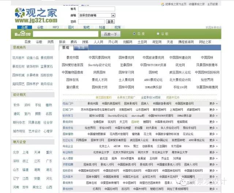The image size is (234, 193).
Task: Click 更多 in the 综合门户 row
Action: click(214, 103)
